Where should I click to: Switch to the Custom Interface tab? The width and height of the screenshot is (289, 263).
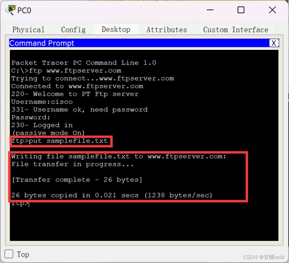tap(236, 29)
